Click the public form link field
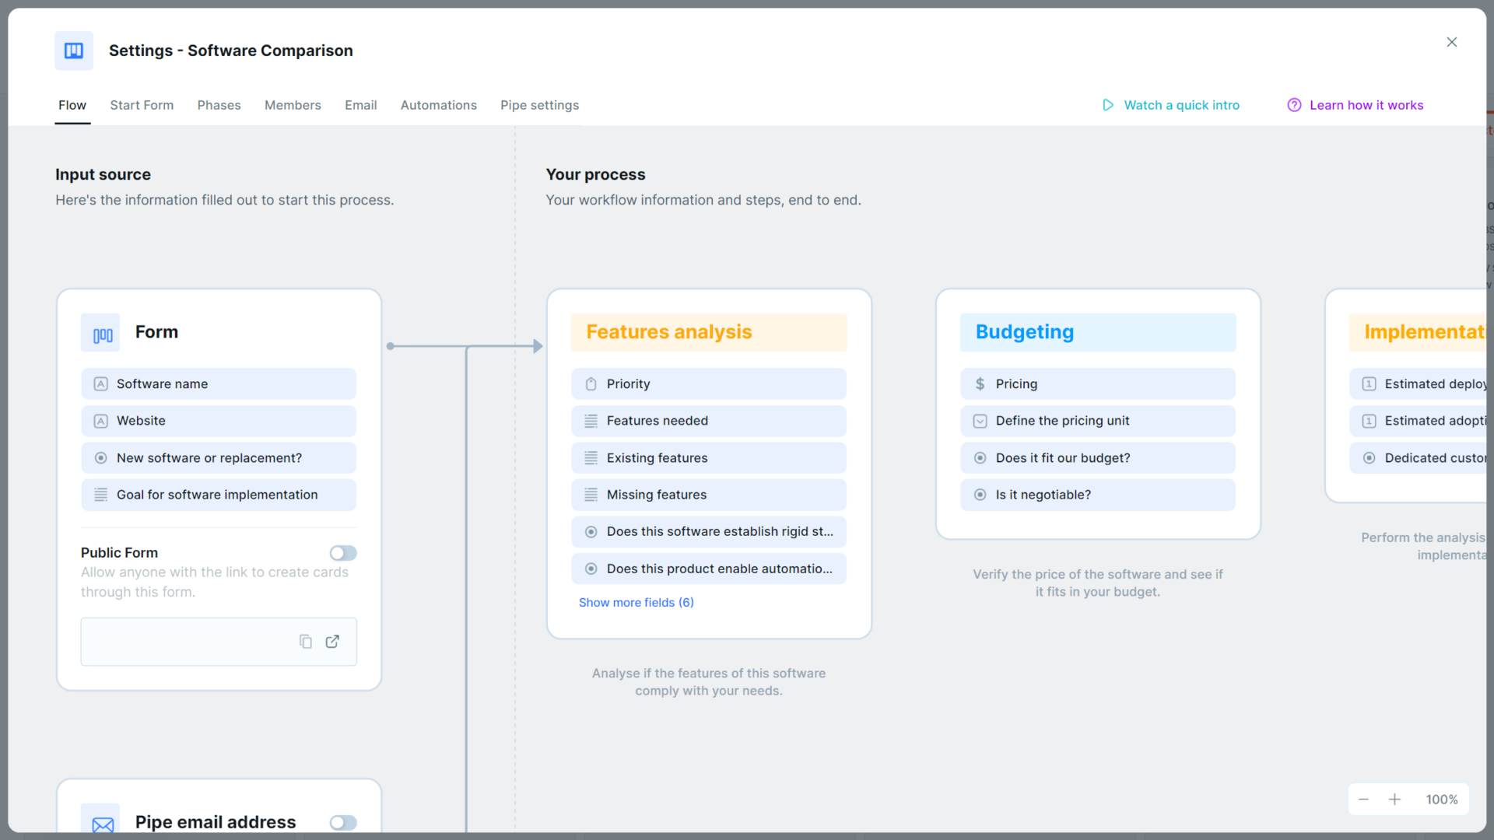Viewport: 1494px width, 840px height. click(x=195, y=642)
